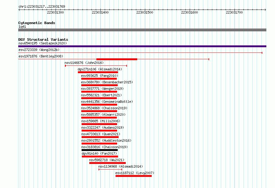This screenshot has width=275, height=188.
Task: Open nsv4441356 (GenomeinaBottle) variant
Action: pyautogui.click(x=107, y=102)
